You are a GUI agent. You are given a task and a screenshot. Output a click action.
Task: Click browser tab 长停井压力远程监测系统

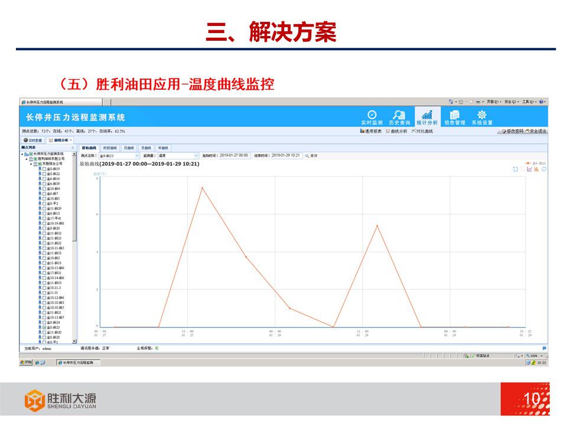coord(61,102)
